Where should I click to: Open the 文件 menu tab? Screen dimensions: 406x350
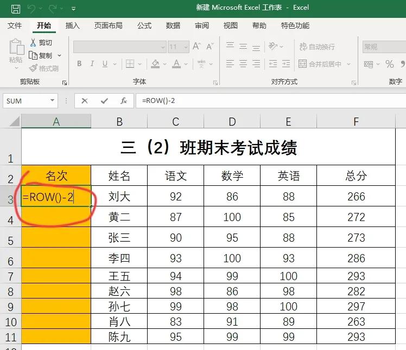coord(15,25)
